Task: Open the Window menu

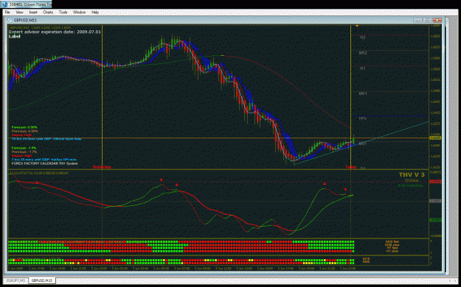Action: pyautogui.click(x=79, y=13)
